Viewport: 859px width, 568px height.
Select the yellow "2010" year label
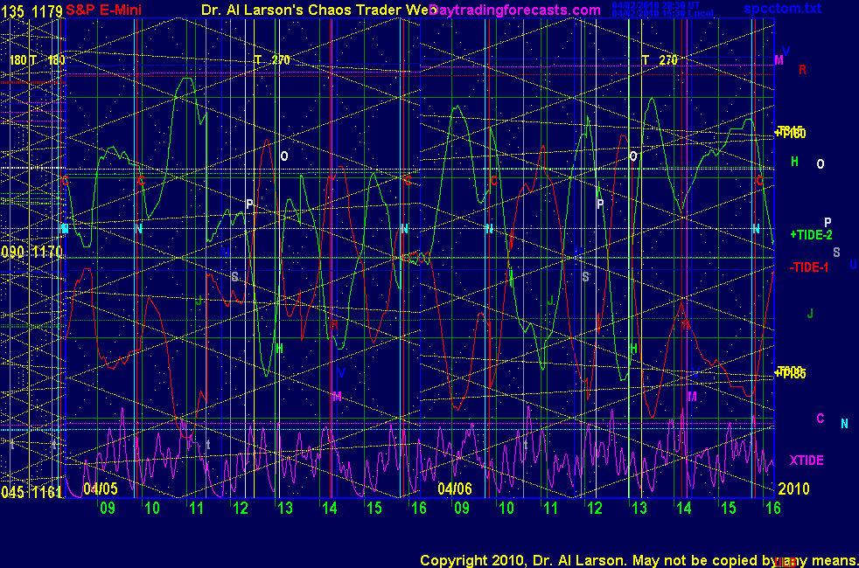click(793, 488)
